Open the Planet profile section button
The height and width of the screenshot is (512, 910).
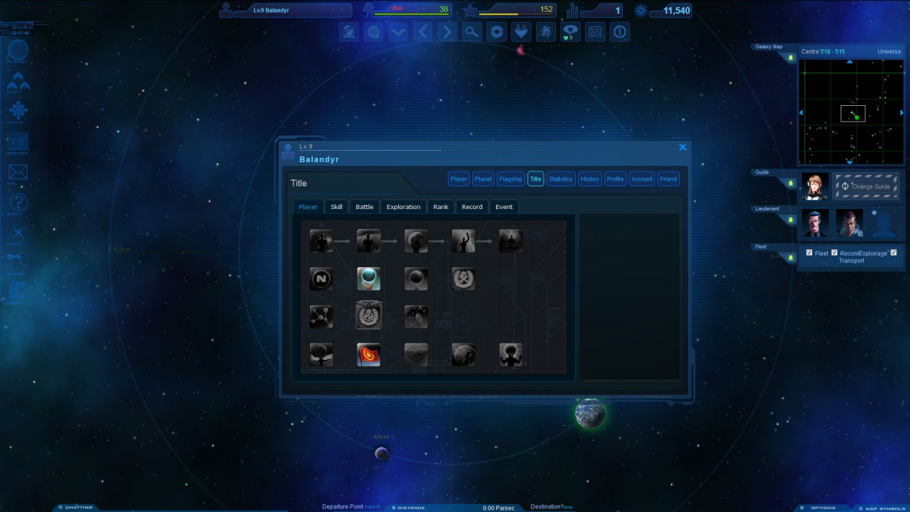point(483,179)
